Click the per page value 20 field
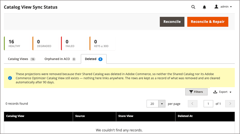240x134 pixels. [152, 104]
